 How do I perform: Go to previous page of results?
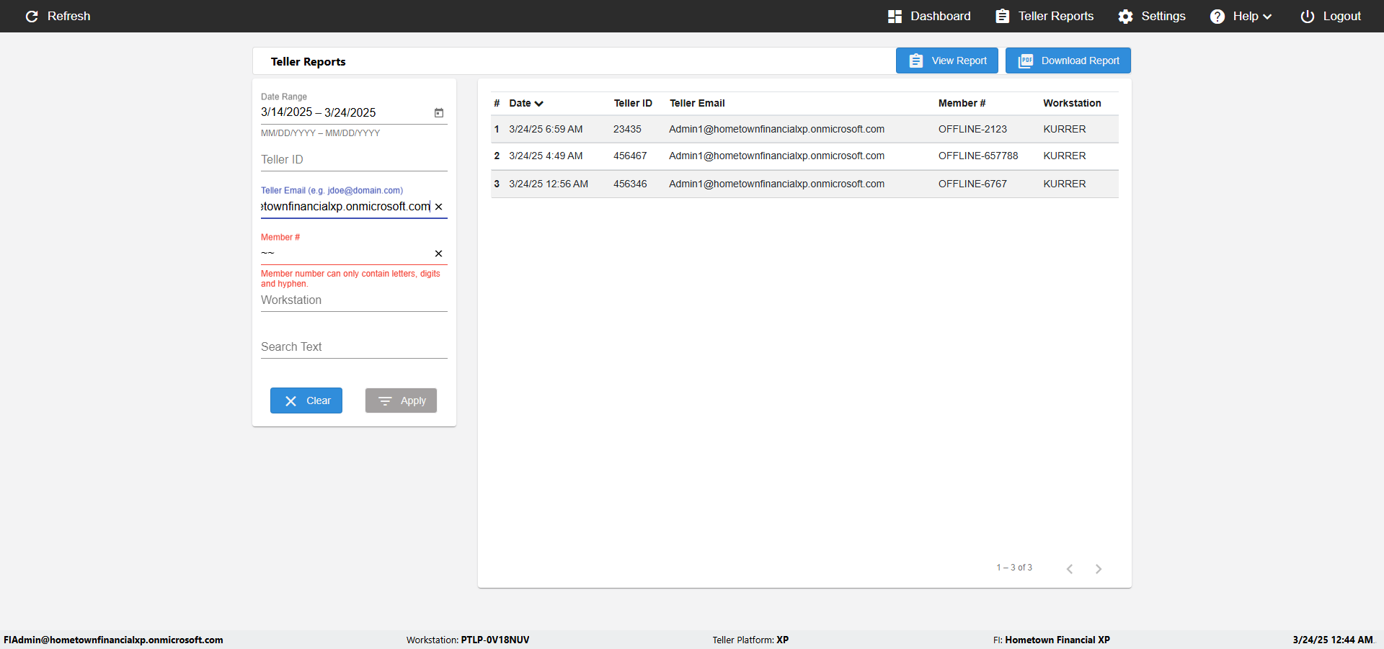click(1070, 569)
